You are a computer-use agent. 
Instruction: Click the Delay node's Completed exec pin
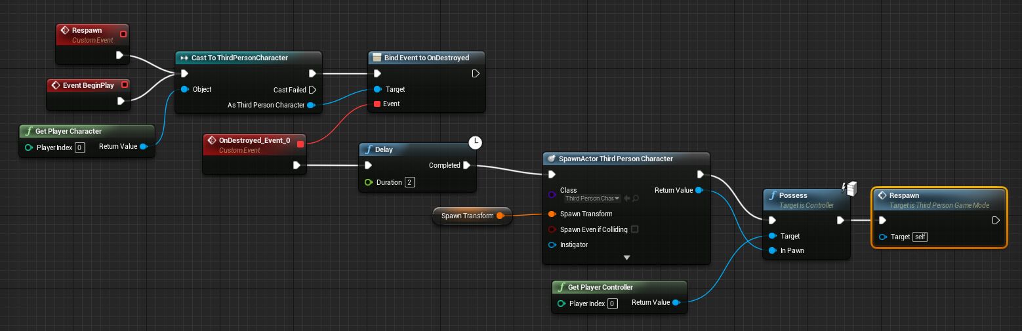[466, 165]
